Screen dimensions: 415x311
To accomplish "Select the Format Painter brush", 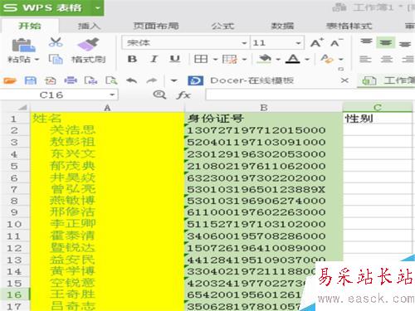I will [89, 44].
